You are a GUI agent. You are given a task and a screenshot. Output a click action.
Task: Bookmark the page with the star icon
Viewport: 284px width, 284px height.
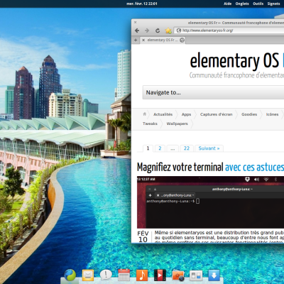coord(168,31)
